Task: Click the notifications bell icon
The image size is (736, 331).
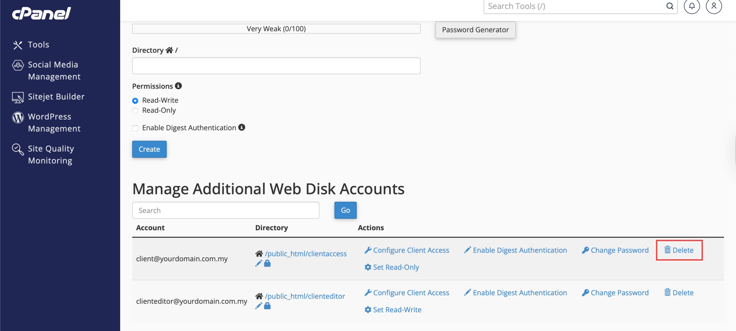Action: (691, 6)
